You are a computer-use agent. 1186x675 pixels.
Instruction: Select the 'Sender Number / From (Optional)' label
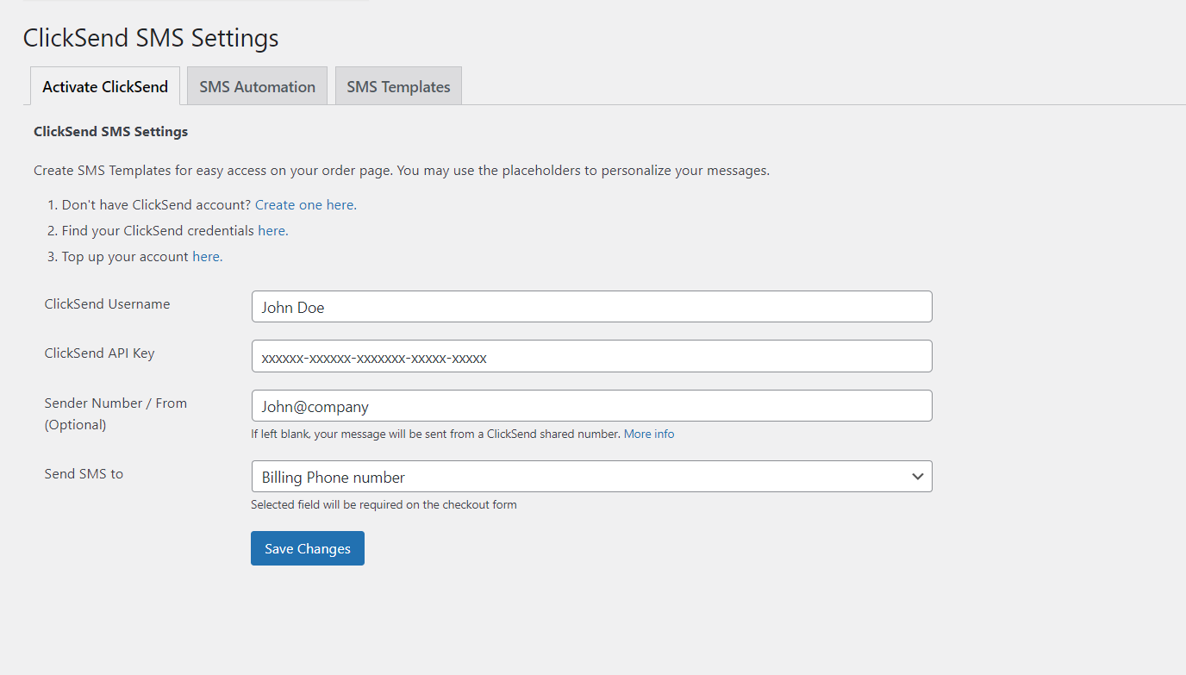[x=115, y=414]
